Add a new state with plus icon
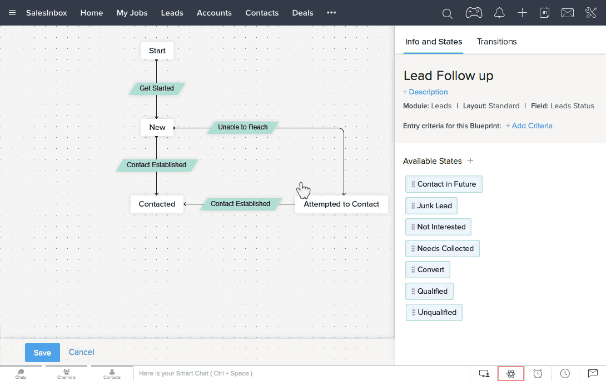This screenshot has height=381, width=606. point(470,161)
